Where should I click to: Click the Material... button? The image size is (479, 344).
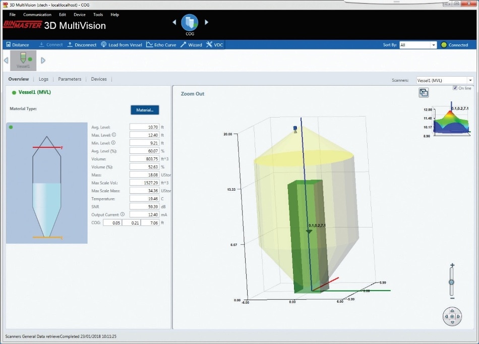pos(145,110)
